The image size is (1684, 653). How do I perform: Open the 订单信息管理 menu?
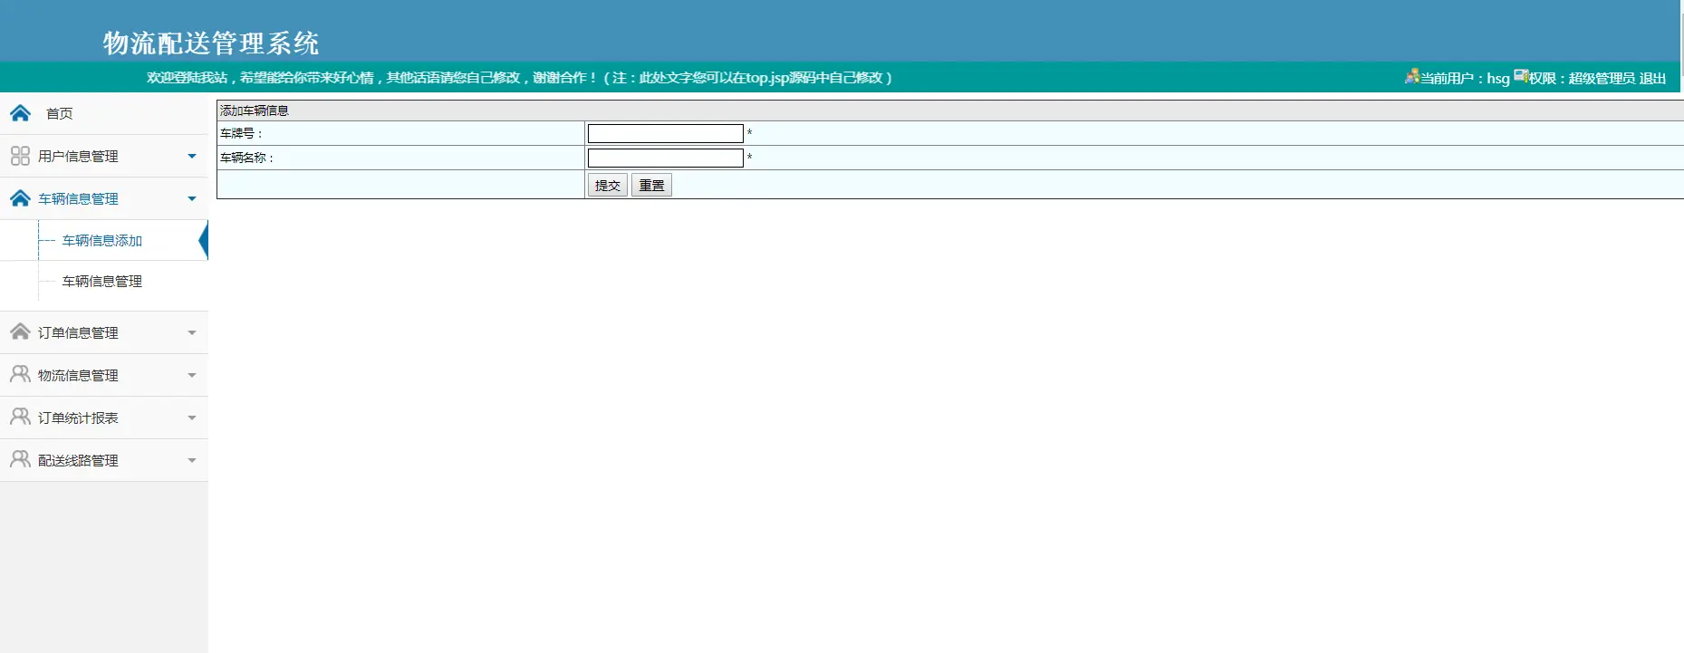(x=104, y=332)
